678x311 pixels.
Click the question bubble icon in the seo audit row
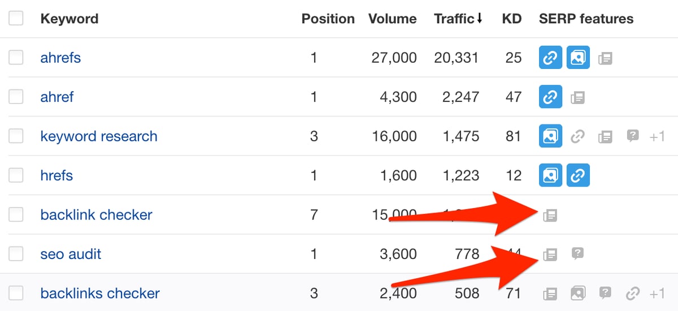pyautogui.click(x=577, y=253)
